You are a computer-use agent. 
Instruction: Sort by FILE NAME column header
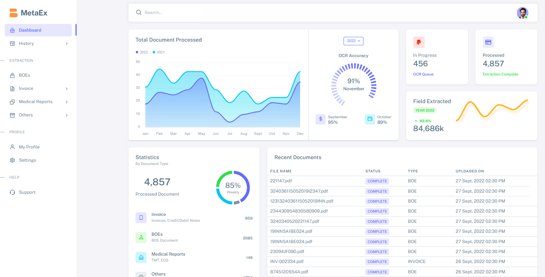[x=281, y=171]
